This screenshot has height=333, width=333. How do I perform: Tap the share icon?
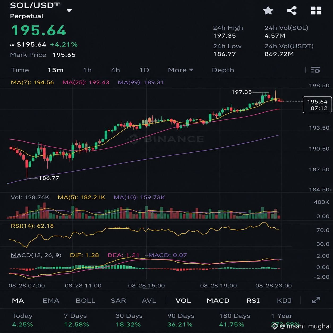(292, 11)
